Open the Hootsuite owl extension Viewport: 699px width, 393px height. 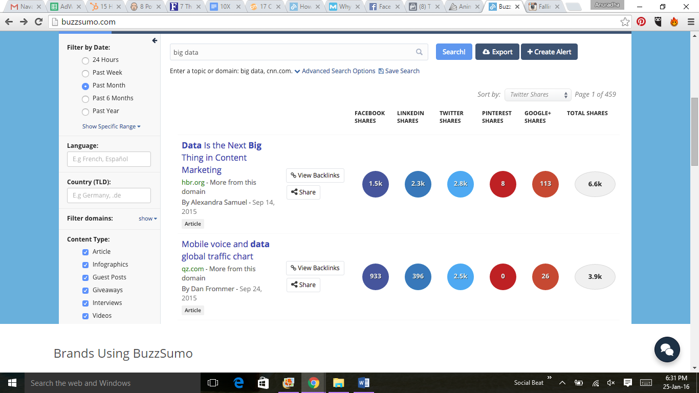(658, 21)
